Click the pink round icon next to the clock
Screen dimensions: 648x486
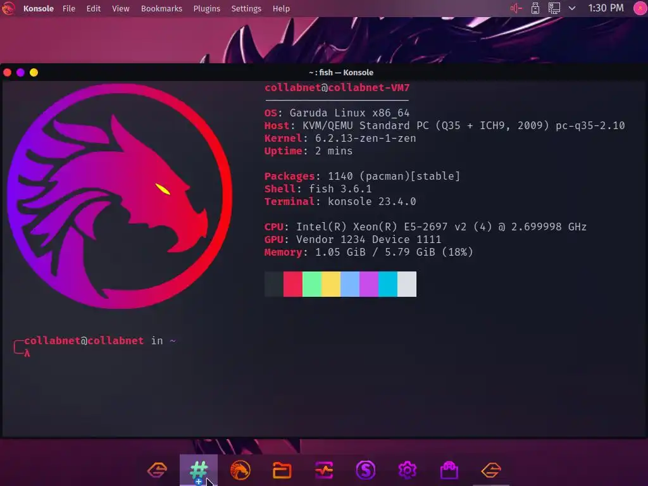pos(640,8)
